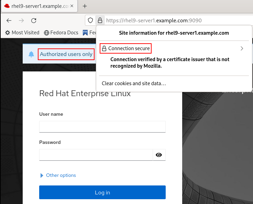Reload the current page

pos(34,20)
